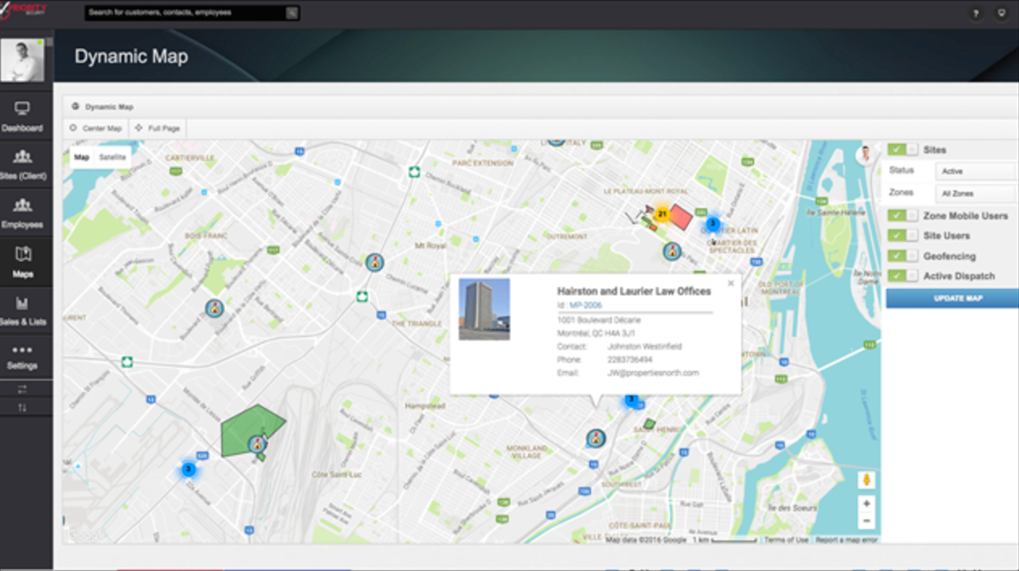Zoom out on the map
1019x571 pixels.
(866, 521)
